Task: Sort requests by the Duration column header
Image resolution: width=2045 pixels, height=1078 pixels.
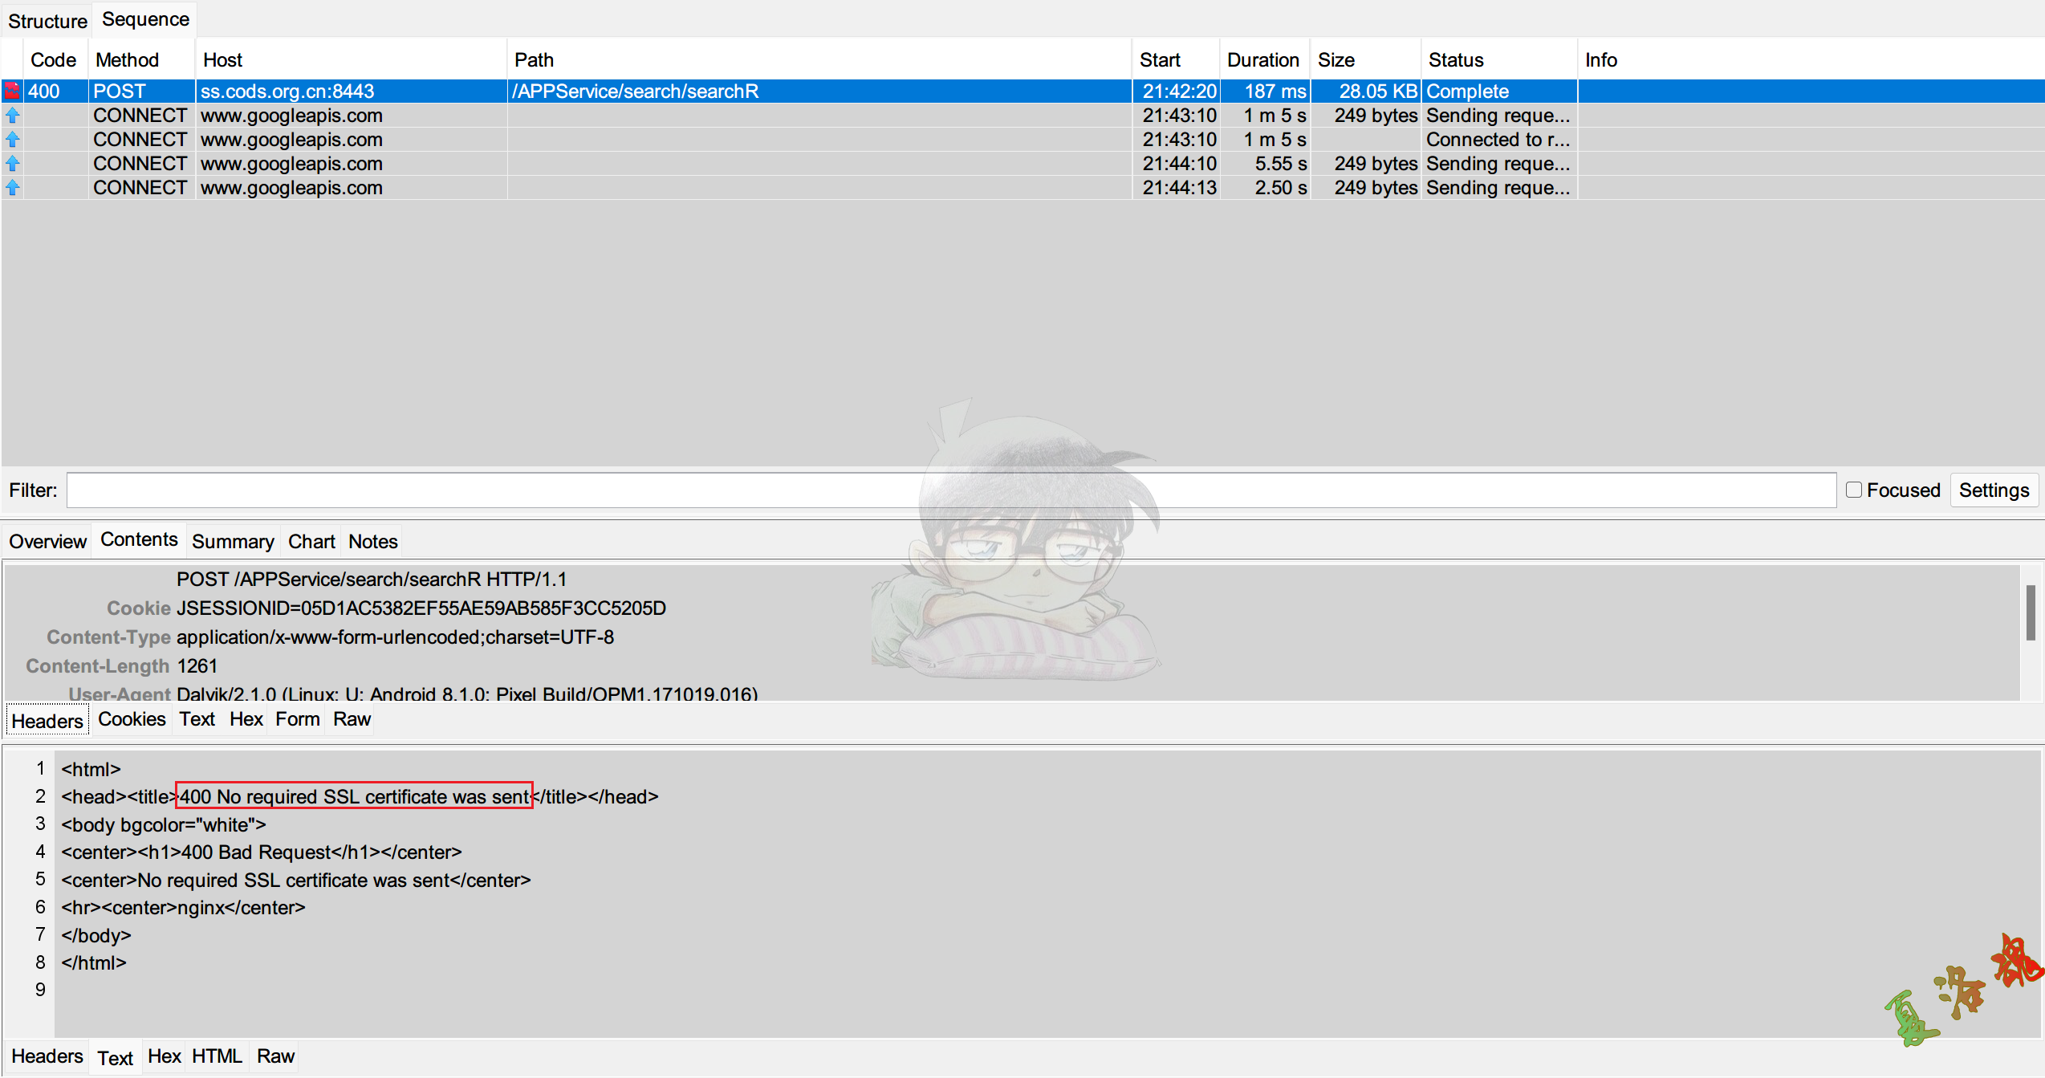Action: tap(1262, 60)
